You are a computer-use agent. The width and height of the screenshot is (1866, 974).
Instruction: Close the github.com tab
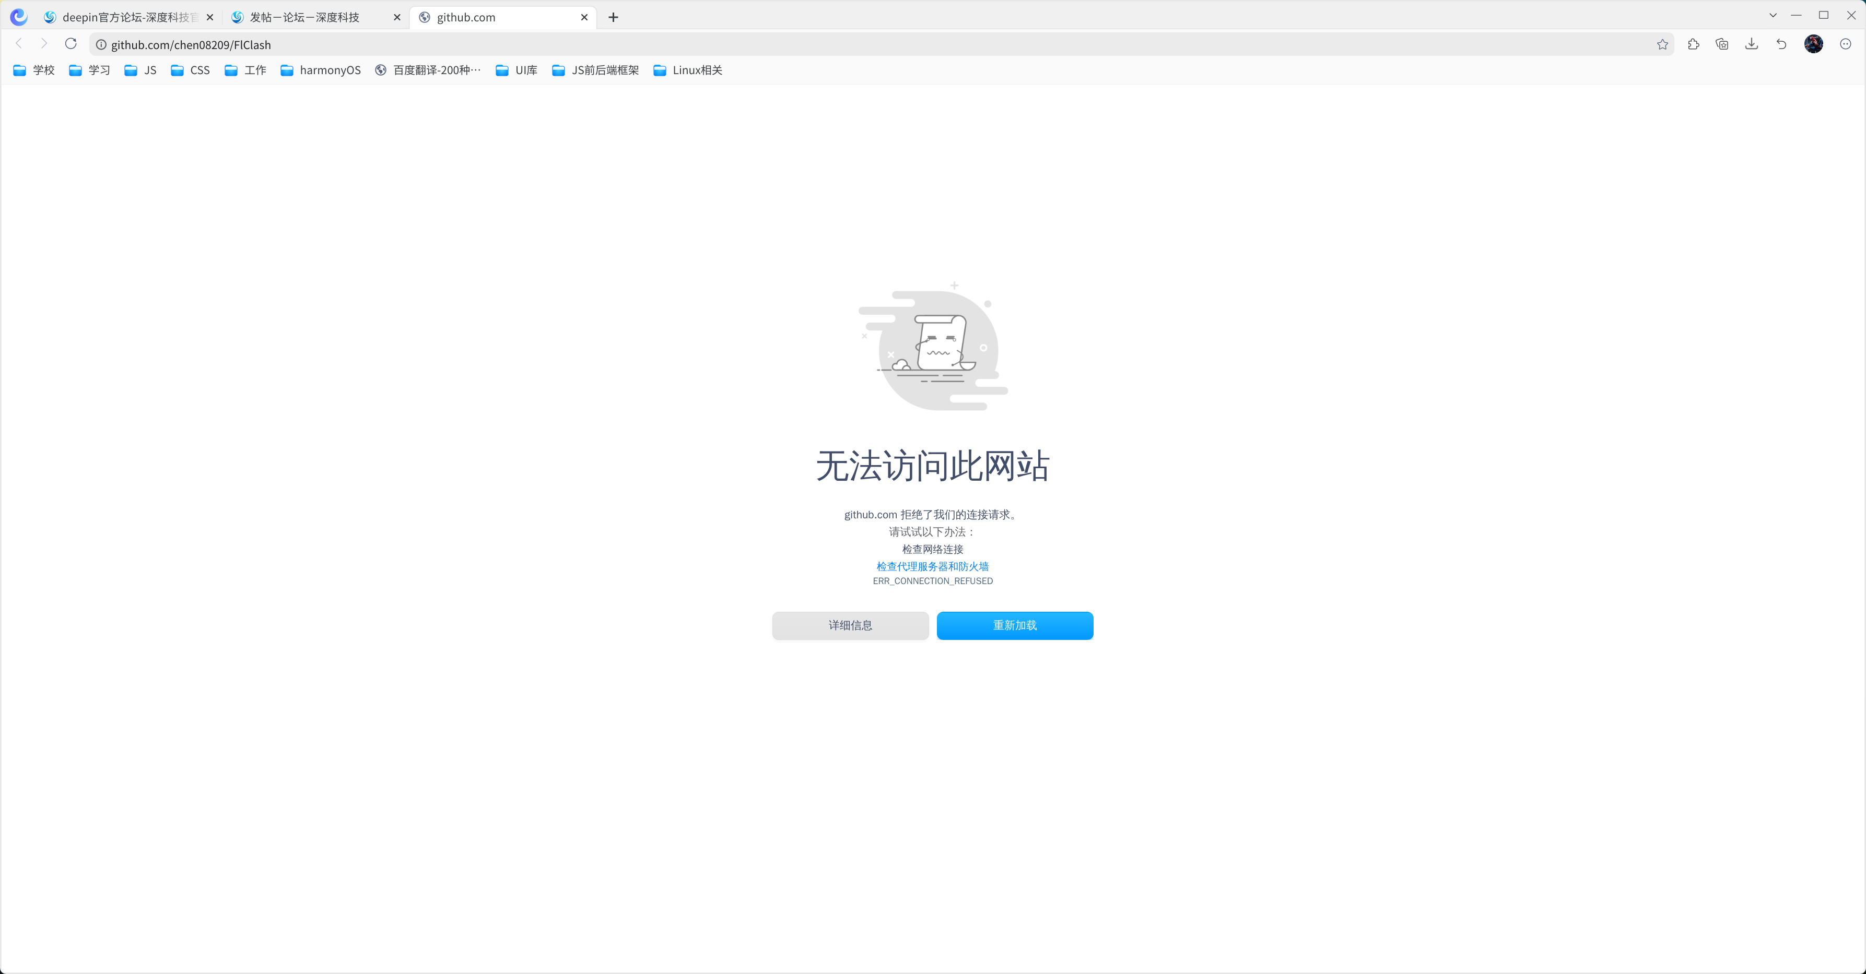584,17
